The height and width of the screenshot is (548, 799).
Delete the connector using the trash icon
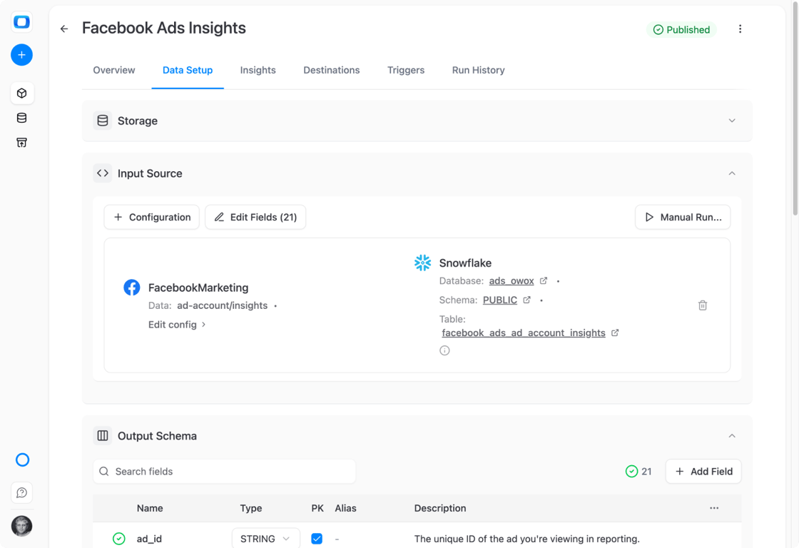click(703, 305)
